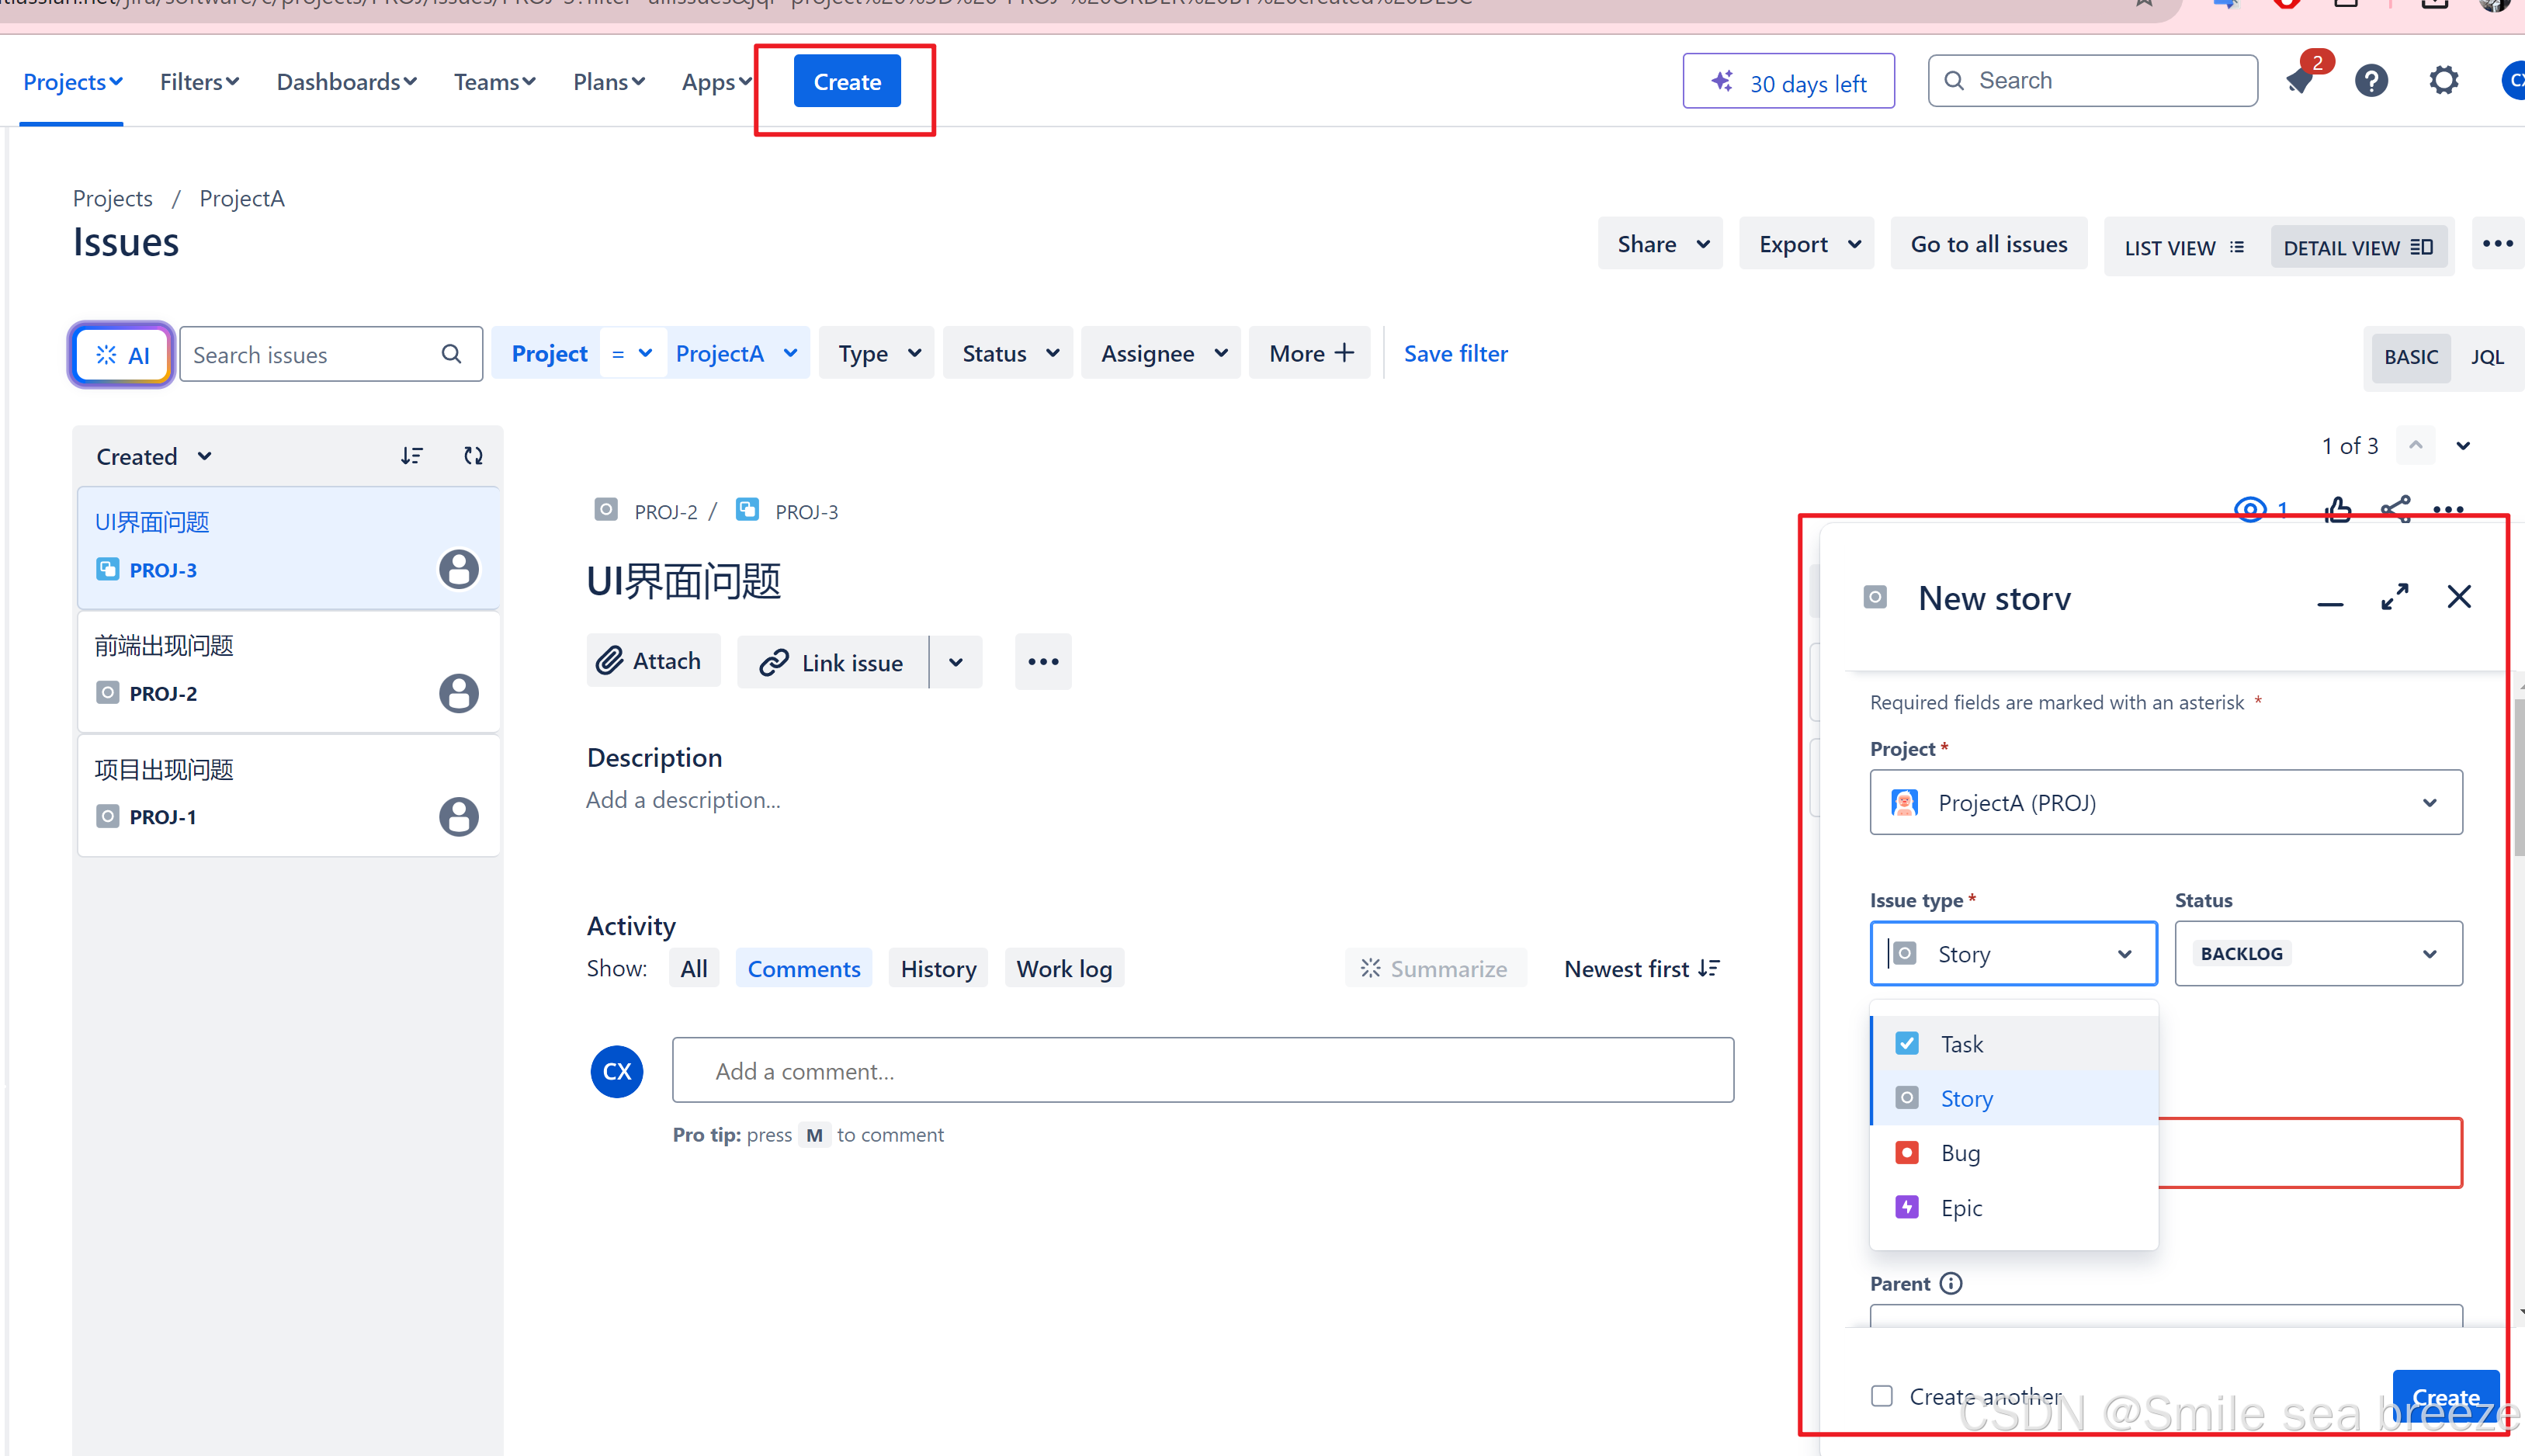Image resolution: width=2525 pixels, height=1456 pixels.
Task: Check the Create another checkbox
Action: click(x=1882, y=1395)
